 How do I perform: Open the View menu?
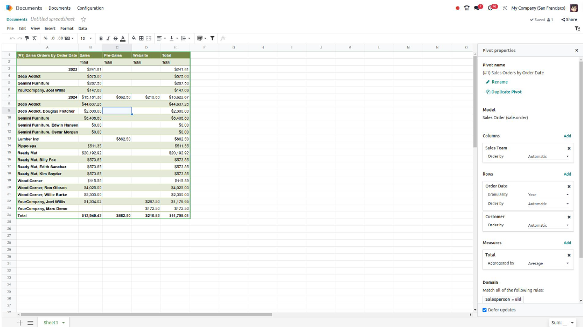click(x=35, y=29)
